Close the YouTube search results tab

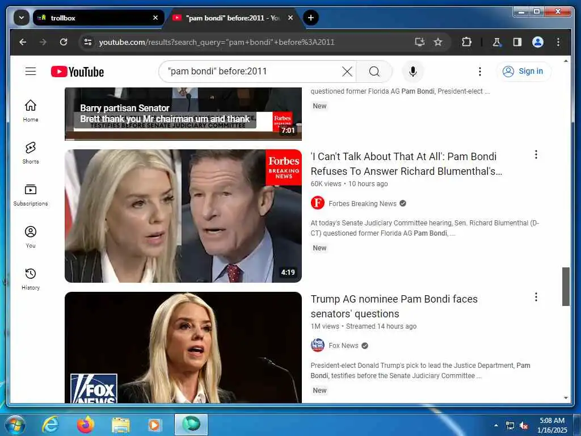click(x=290, y=18)
